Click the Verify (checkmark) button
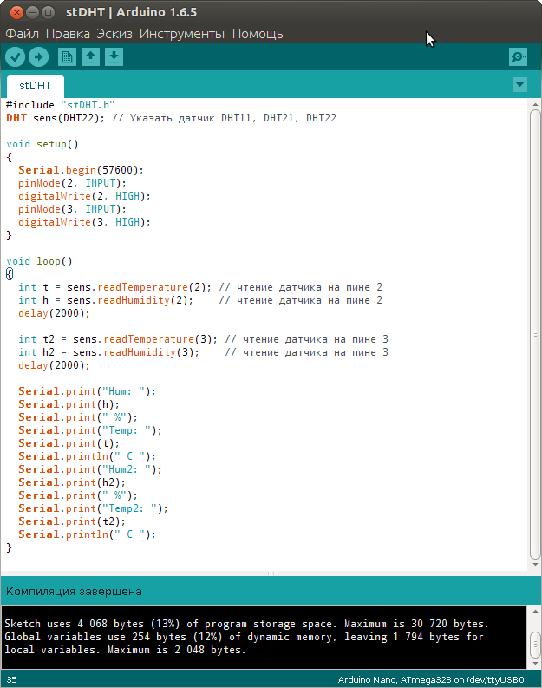The image size is (542, 688). [x=16, y=57]
